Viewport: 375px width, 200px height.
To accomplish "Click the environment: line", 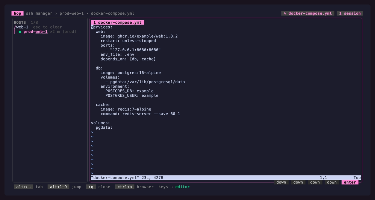I will click(115, 86).
